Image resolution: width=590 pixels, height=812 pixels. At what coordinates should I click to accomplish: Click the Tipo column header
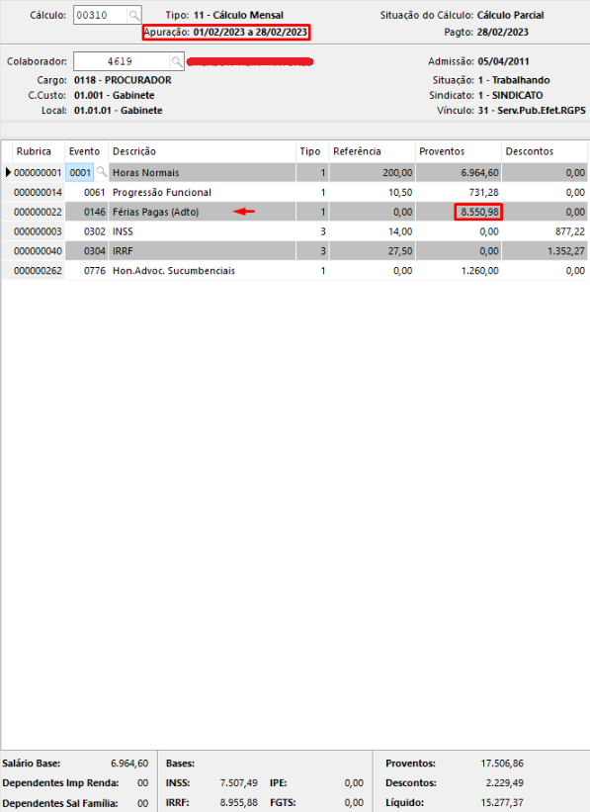pos(312,151)
